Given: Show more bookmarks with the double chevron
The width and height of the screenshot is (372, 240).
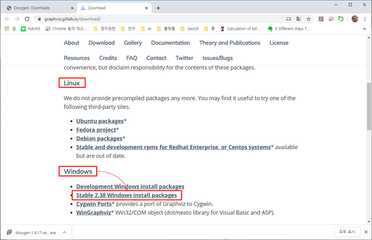Looking at the screenshot, I should (364, 29).
